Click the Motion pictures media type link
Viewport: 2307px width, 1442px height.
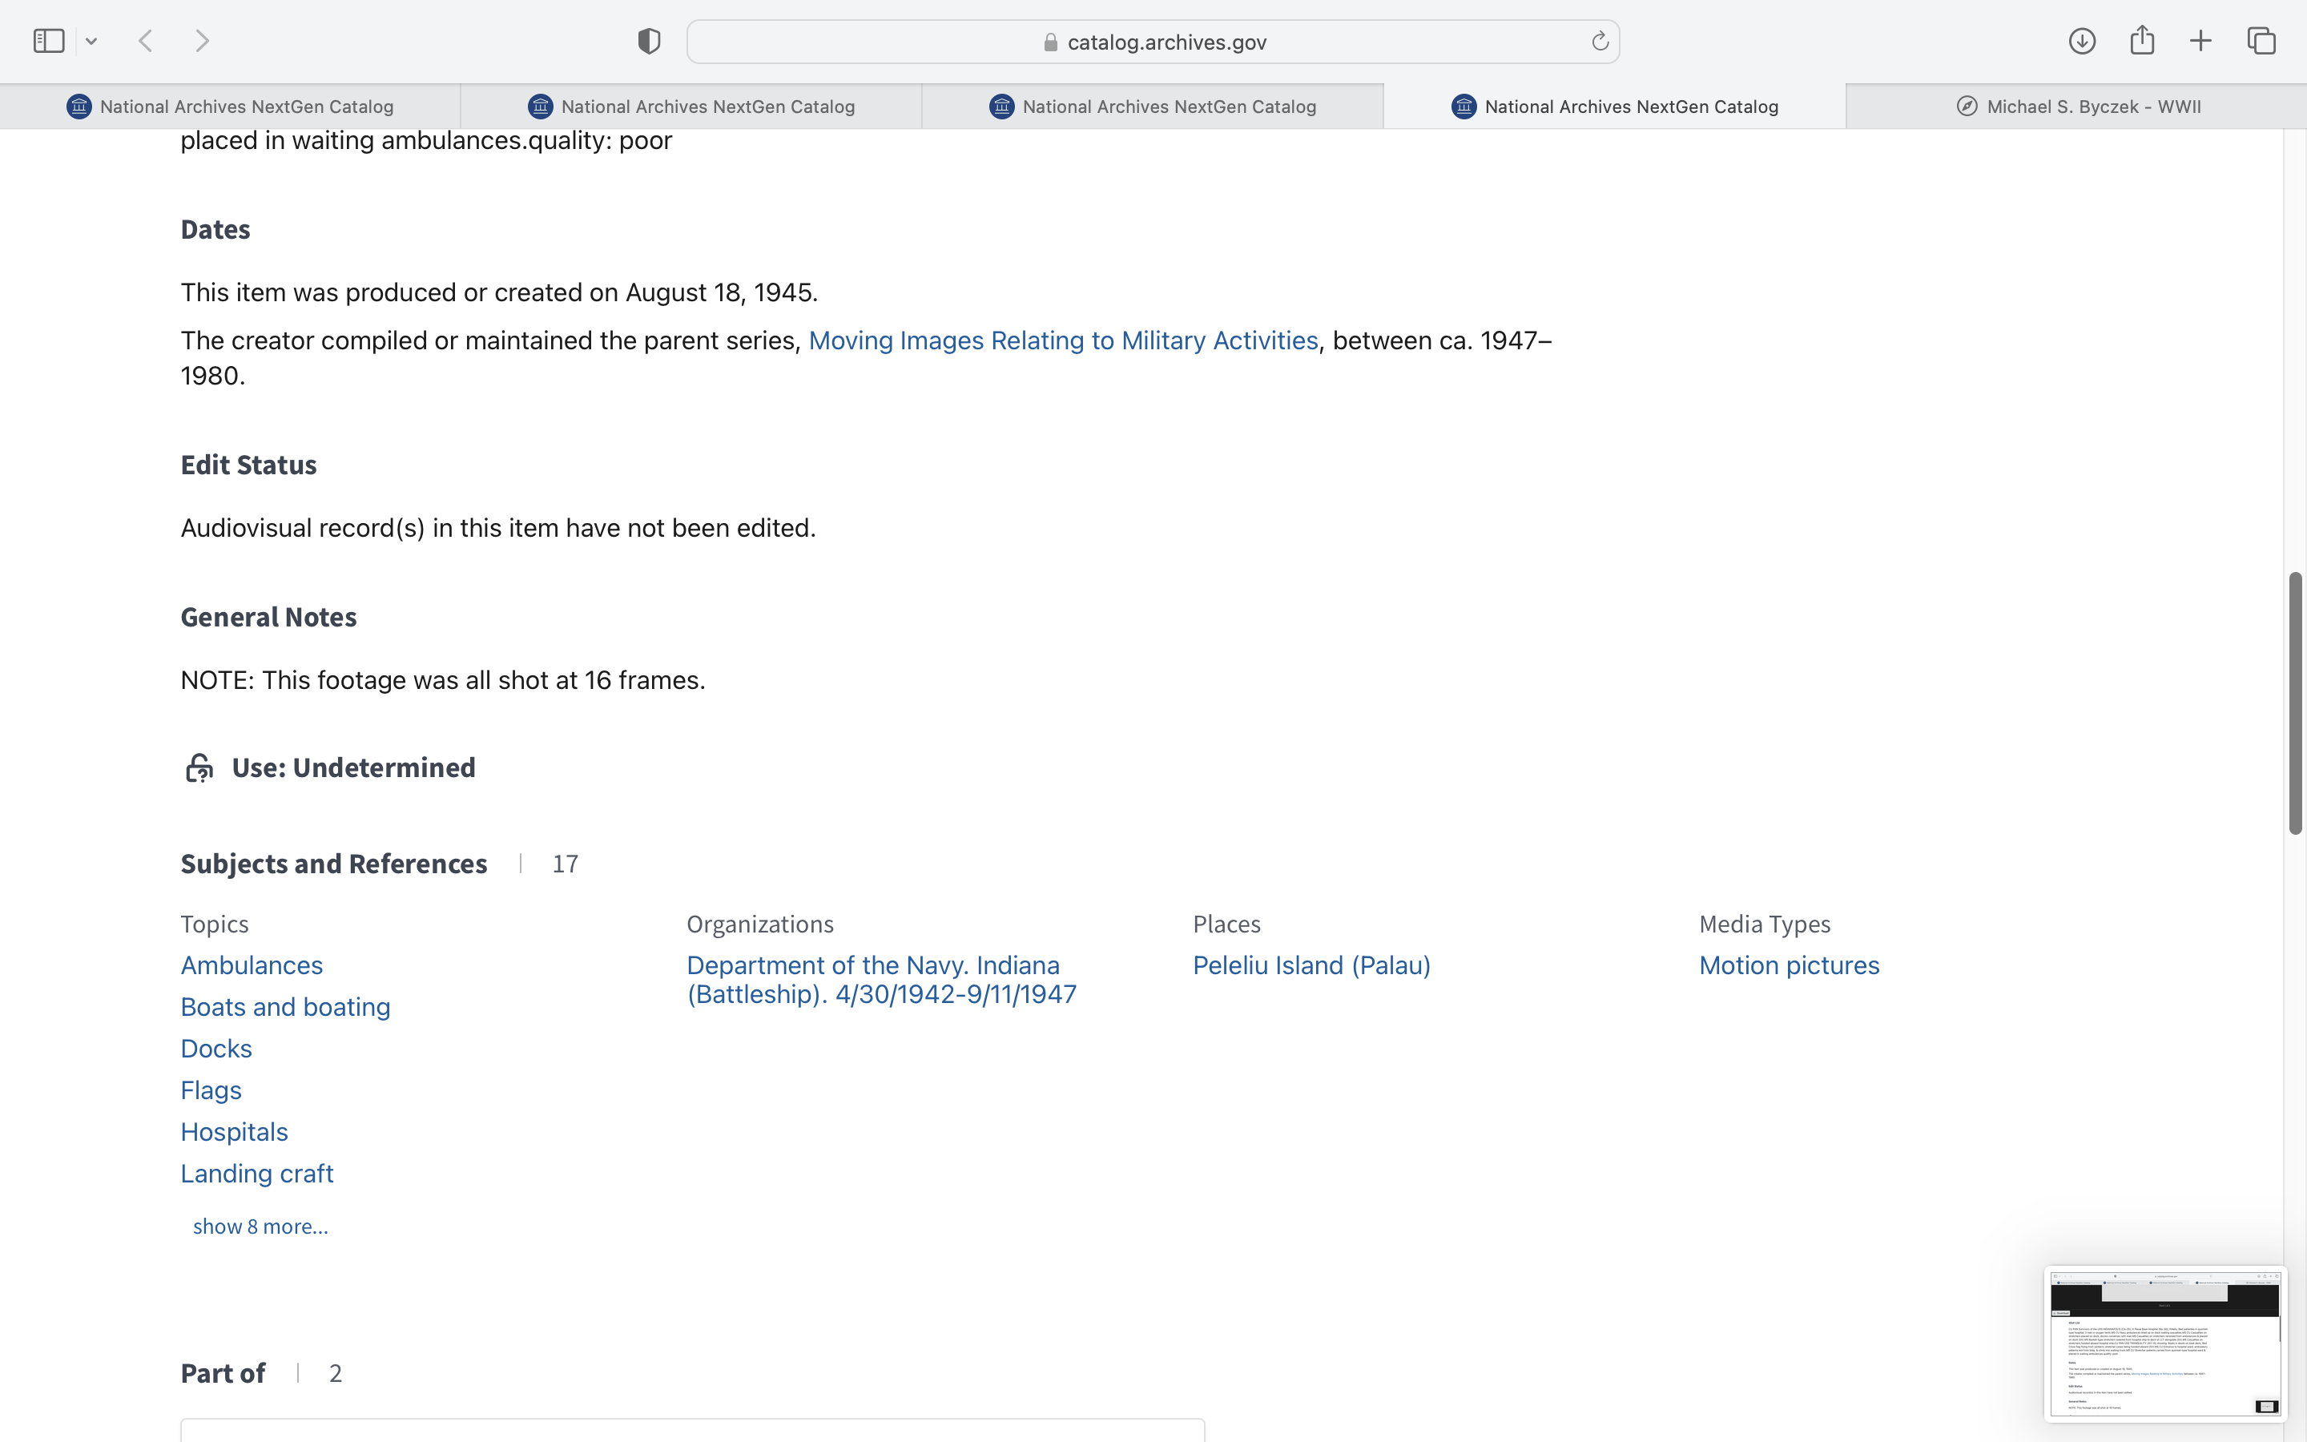click(x=1789, y=965)
